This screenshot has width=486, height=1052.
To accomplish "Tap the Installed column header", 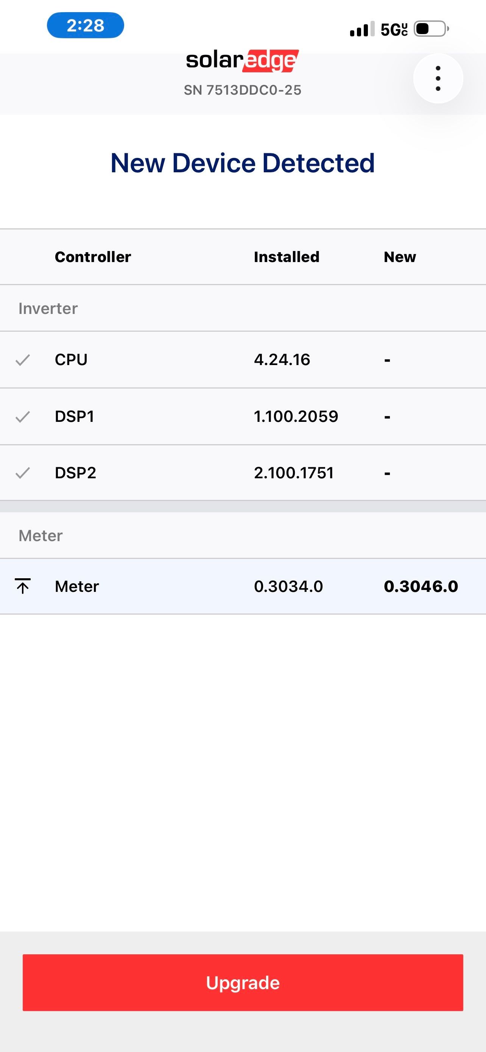I will [287, 257].
